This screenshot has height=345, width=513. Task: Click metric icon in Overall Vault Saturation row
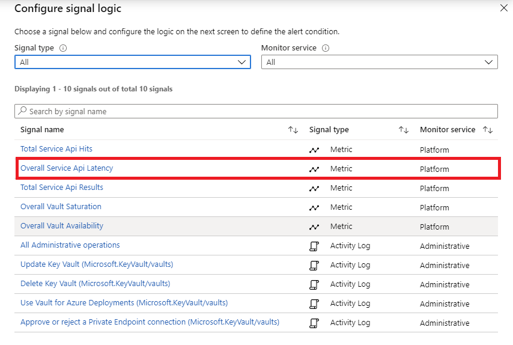click(x=314, y=208)
